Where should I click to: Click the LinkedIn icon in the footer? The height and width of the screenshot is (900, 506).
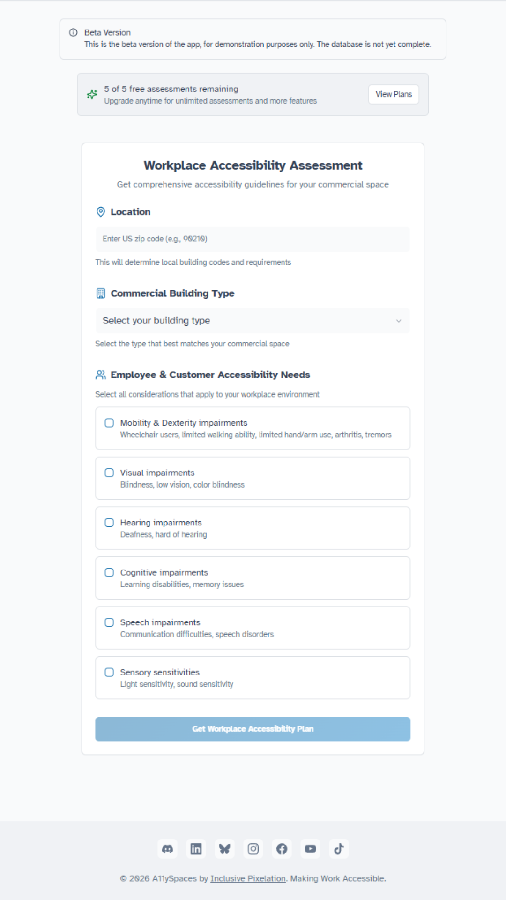(196, 848)
